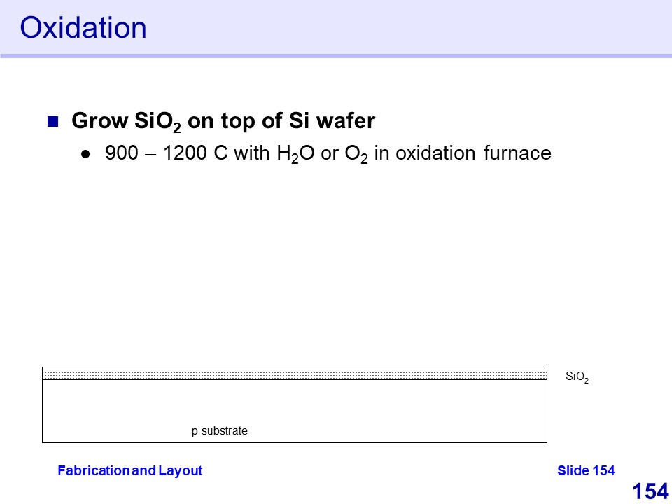672x504 pixels.
Task: Click the Oxidation slide title
Action: coord(83,28)
